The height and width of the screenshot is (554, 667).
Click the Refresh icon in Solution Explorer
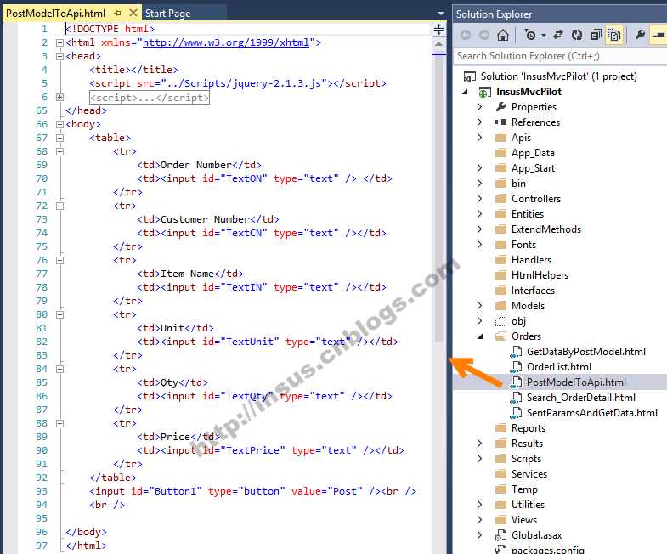click(577, 35)
